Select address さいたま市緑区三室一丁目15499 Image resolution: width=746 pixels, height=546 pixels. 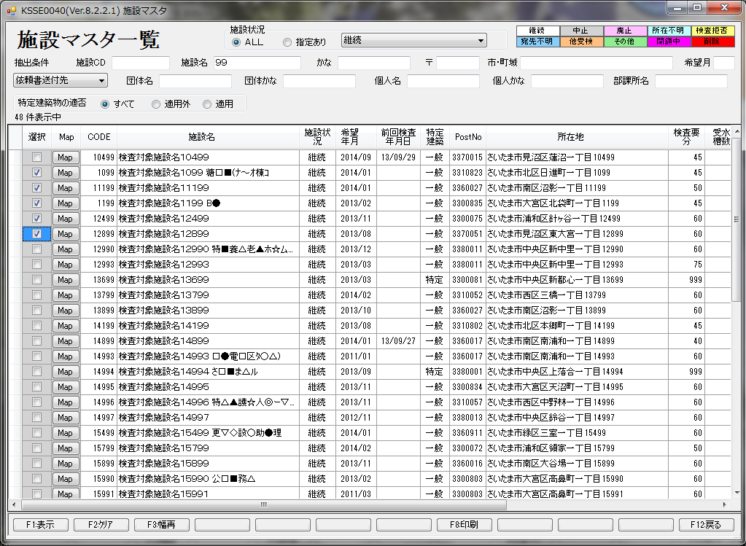click(577, 433)
